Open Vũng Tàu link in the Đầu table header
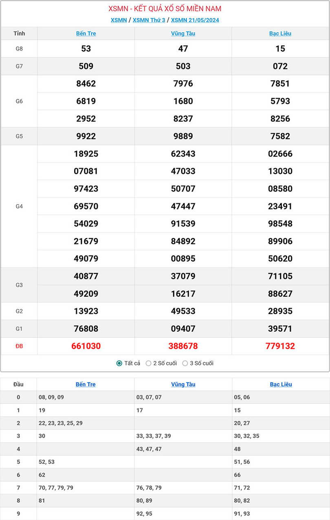330x520 pixels. (183, 384)
